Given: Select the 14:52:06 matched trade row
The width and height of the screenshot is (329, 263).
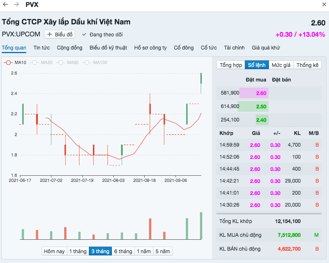Looking at the screenshot, I should tap(269, 157).
